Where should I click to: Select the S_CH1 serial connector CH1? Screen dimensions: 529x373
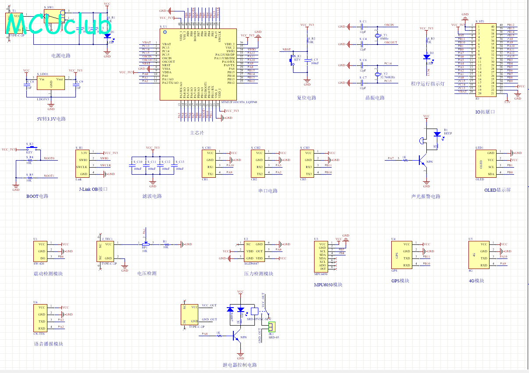209,164
